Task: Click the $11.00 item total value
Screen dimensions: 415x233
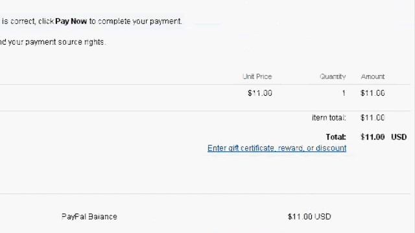Action: (x=373, y=118)
